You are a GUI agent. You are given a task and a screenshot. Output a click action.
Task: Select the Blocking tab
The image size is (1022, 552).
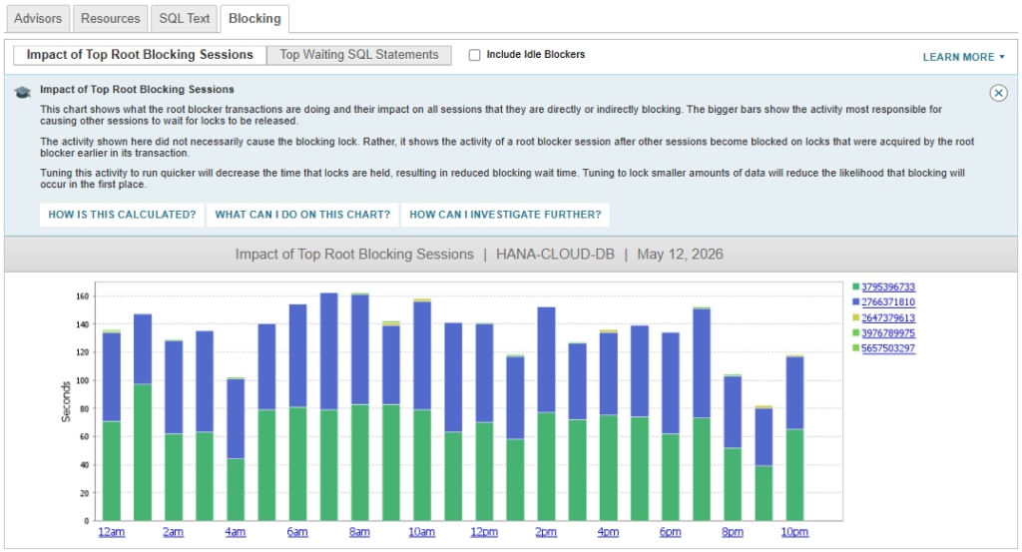coord(255,18)
